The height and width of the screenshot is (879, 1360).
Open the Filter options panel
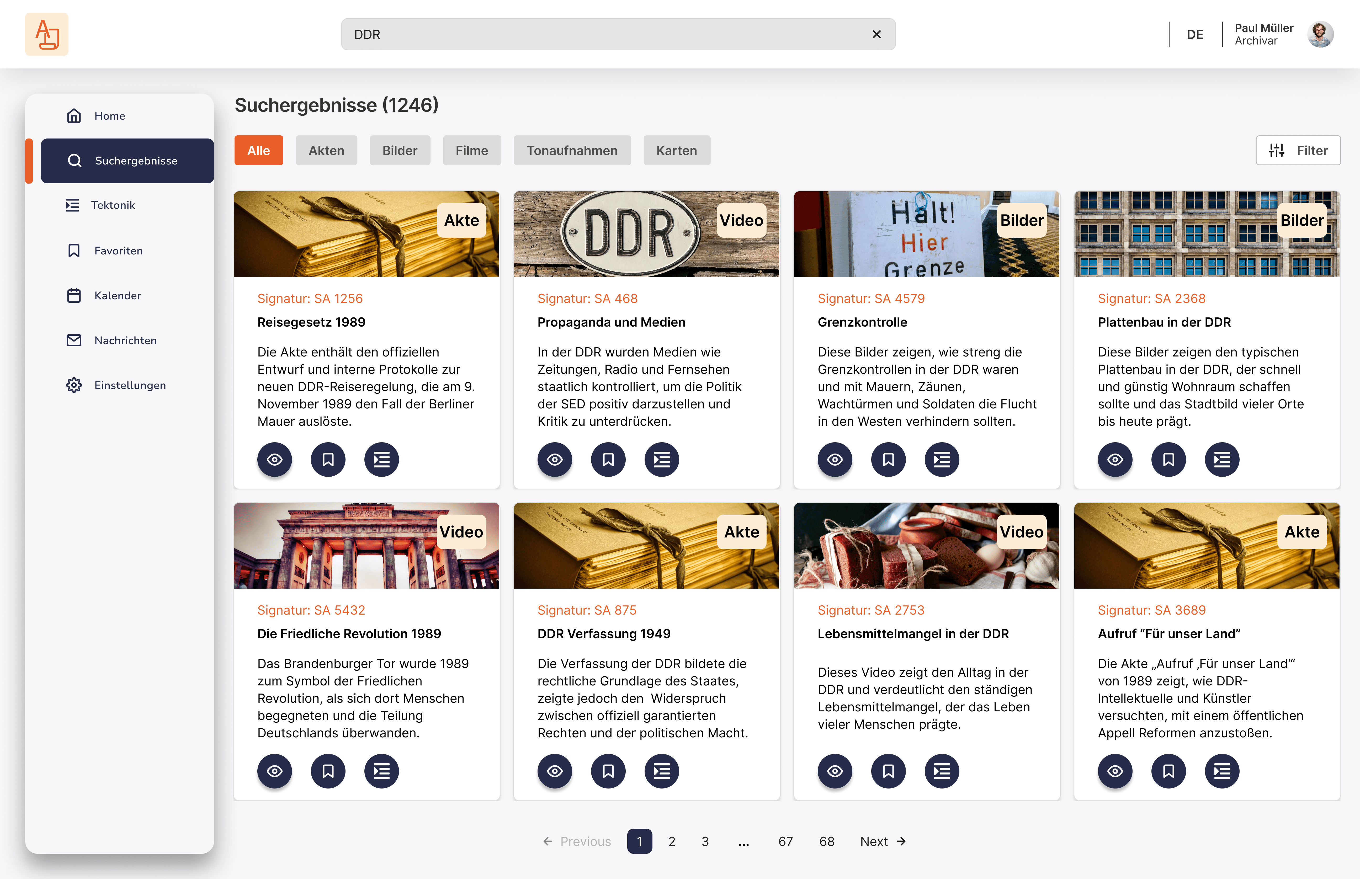(1298, 150)
